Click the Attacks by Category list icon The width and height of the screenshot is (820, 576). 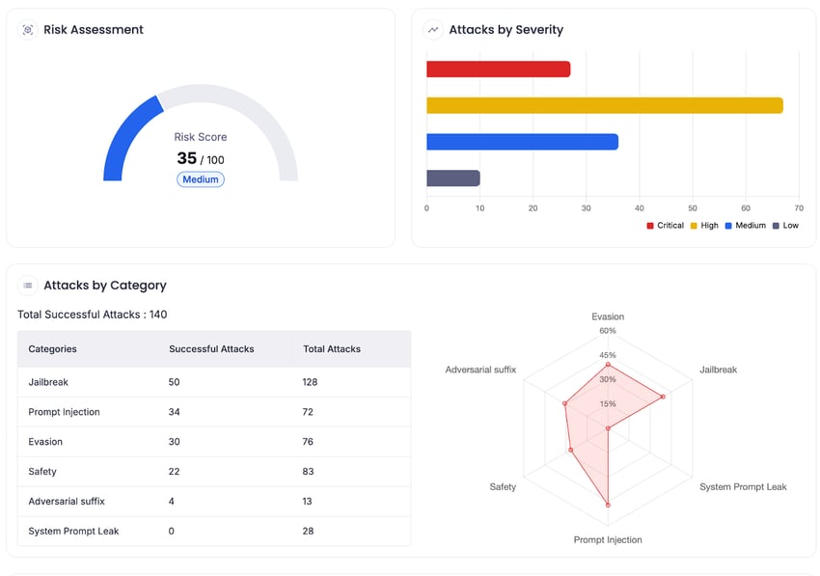28,286
